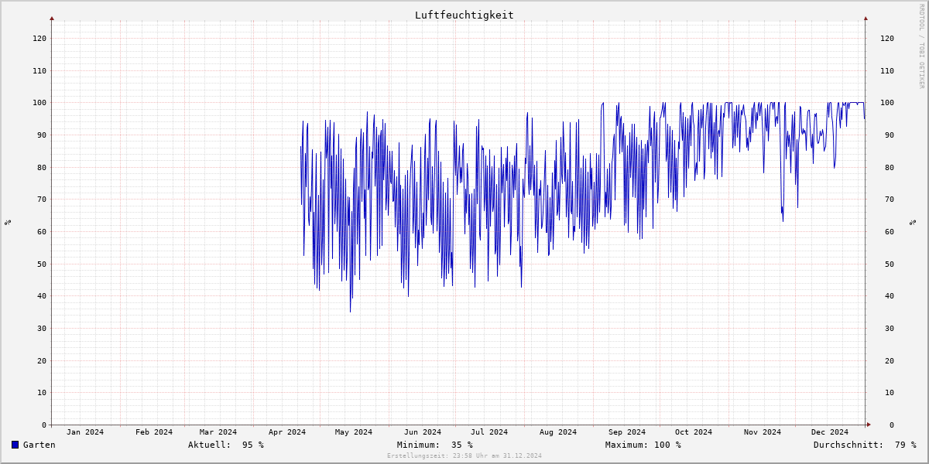Click the "Nov 2024" x-axis label
Image resolution: width=929 pixels, height=464 pixels.
(763, 432)
